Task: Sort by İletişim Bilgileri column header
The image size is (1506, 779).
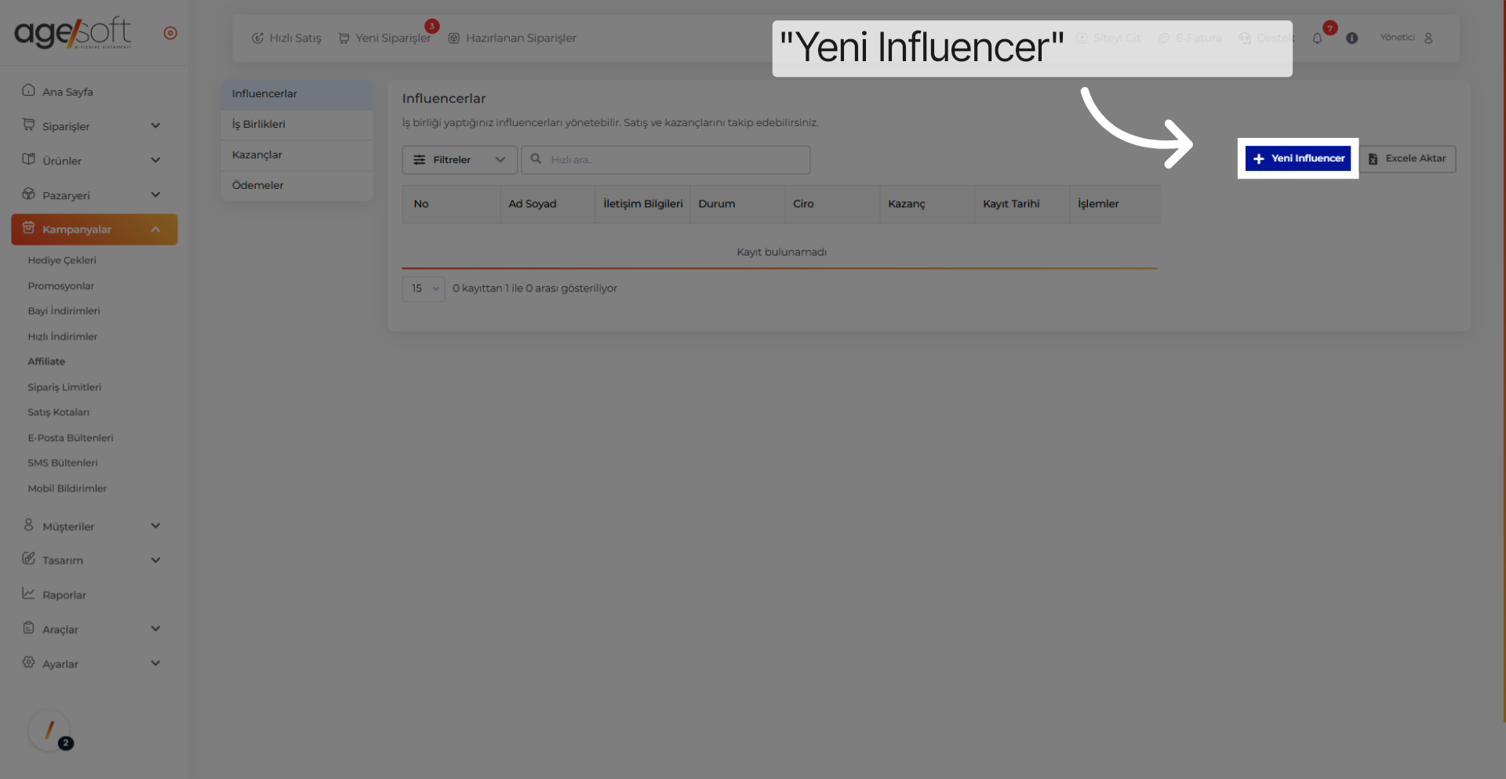Action: click(642, 204)
